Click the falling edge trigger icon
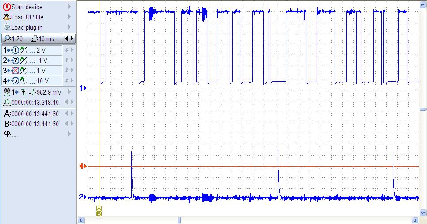Image resolution: width=427 pixels, height=224 pixels. click(24, 92)
